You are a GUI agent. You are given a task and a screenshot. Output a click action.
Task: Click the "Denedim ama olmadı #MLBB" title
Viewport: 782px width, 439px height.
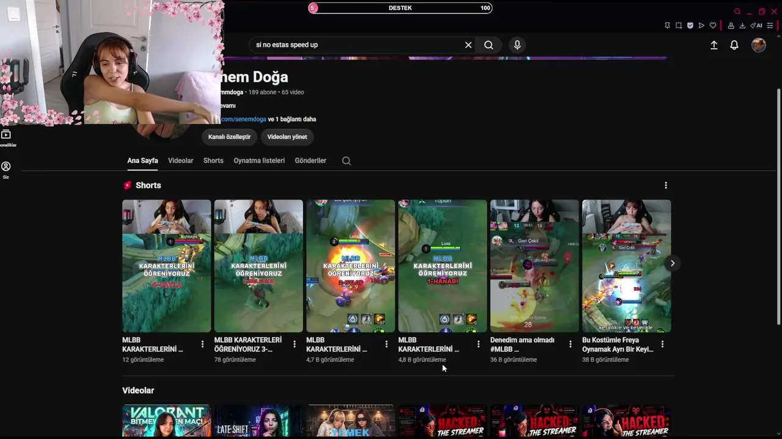(522, 344)
